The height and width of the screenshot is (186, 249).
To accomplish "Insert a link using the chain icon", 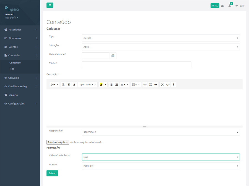I will [145, 85].
